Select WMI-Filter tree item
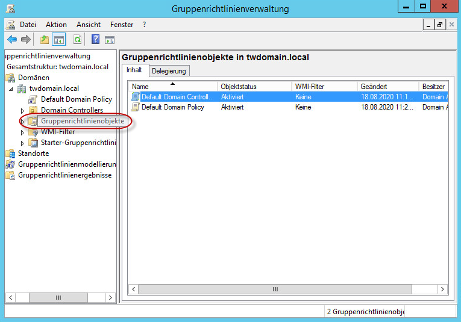Screen dimensions: 461x322 coord(58,132)
